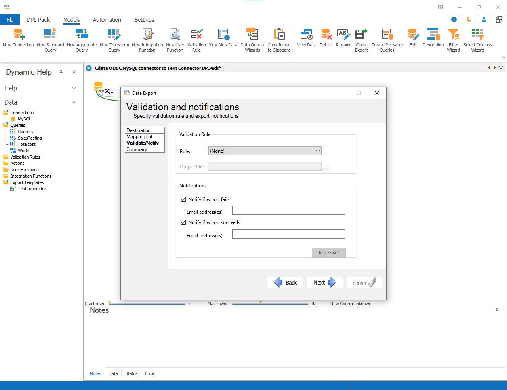Open the user account icon
The height and width of the screenshot is (390, 507).
pos(484,19)
